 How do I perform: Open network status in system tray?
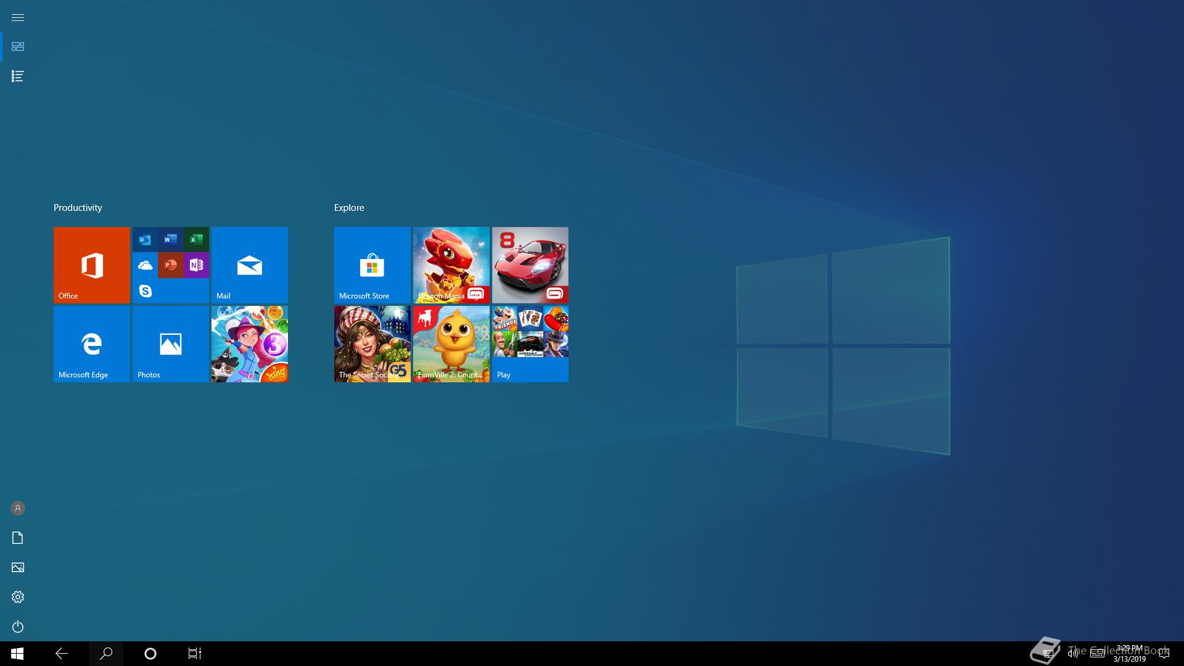click(1048, 654)
